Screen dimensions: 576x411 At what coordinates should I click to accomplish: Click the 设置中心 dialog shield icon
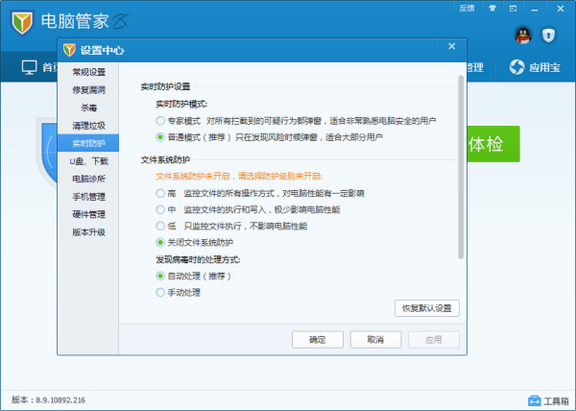[x=69, y=50]
